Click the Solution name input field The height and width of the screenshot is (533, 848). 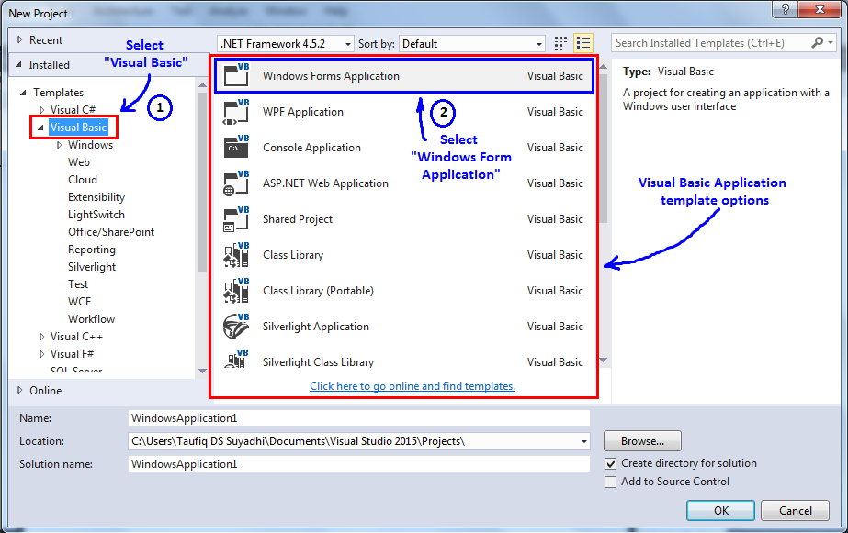point(359,464)
